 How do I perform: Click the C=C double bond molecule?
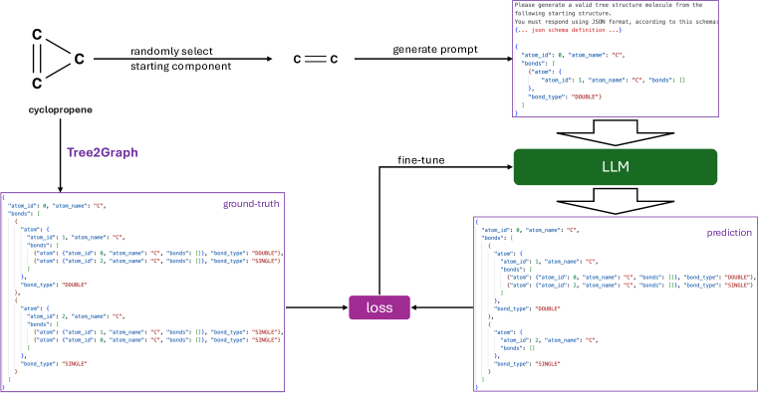(x=316, y=59)
